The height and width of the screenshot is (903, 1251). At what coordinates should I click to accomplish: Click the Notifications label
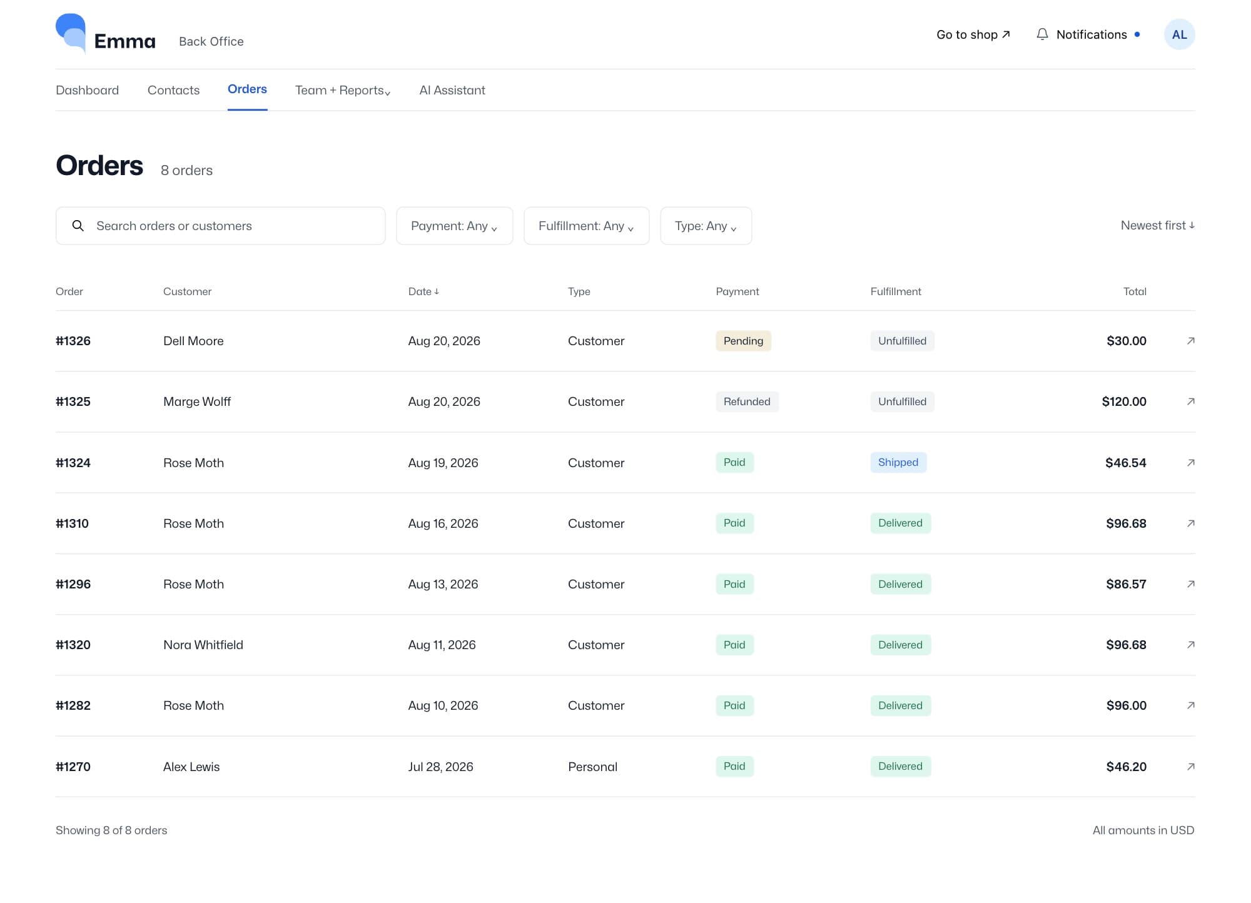pos(1091,34)
